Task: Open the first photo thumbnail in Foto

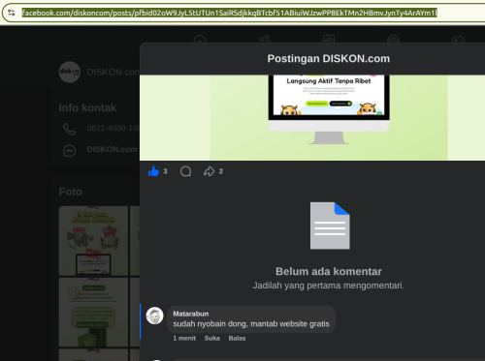Action: pyautogui.click(x=93, y=241)
